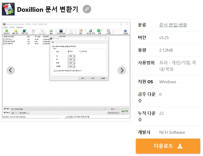The height and width of the screenshot is (156, 203).
Task: Show the previous screenshot in carousel
Action: click(x=11, y=70)
